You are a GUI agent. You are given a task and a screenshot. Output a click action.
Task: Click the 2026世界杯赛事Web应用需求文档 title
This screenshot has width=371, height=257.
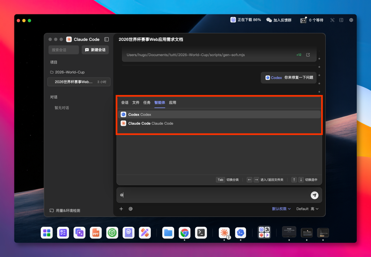pyautogui.click(x=151, y=39)
